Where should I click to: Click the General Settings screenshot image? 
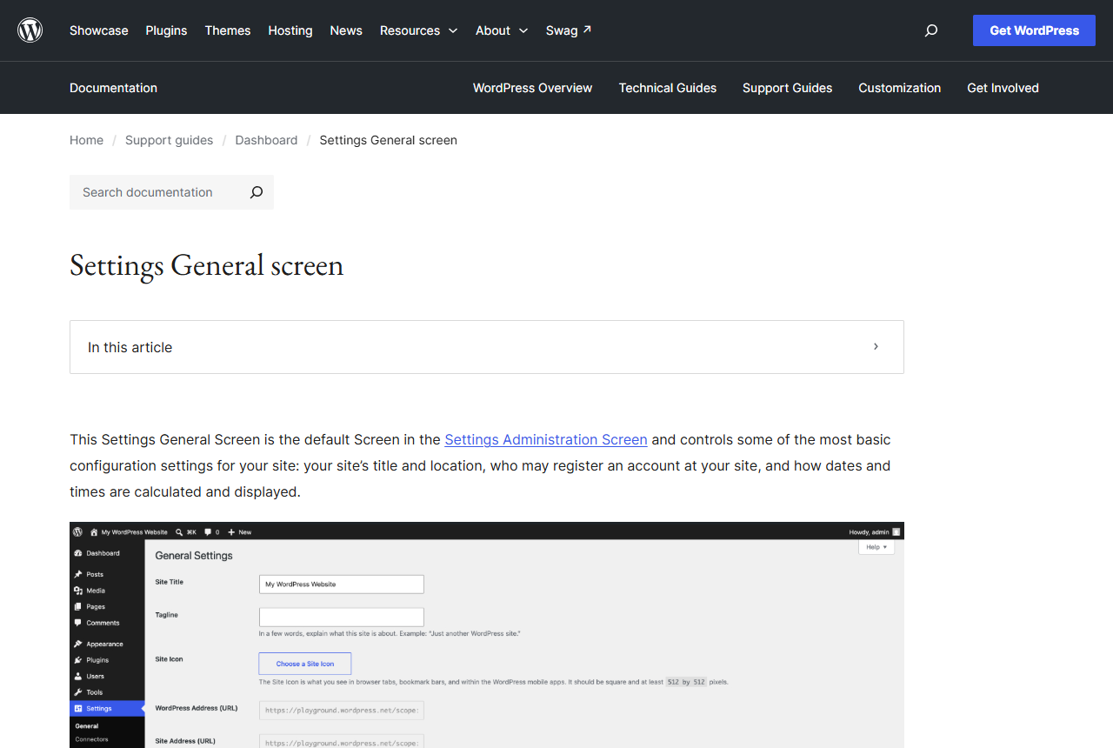(x=487, y=635)
